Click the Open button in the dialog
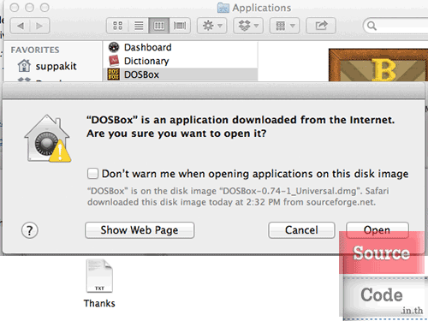The width and height of the screenshot is (428, 321). [377, 230]
